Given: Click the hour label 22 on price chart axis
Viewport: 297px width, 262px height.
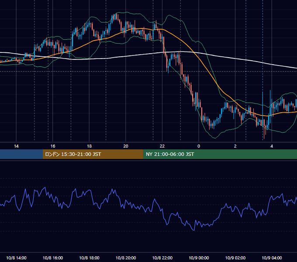Looking at the screenshot, I should (162, 146).
